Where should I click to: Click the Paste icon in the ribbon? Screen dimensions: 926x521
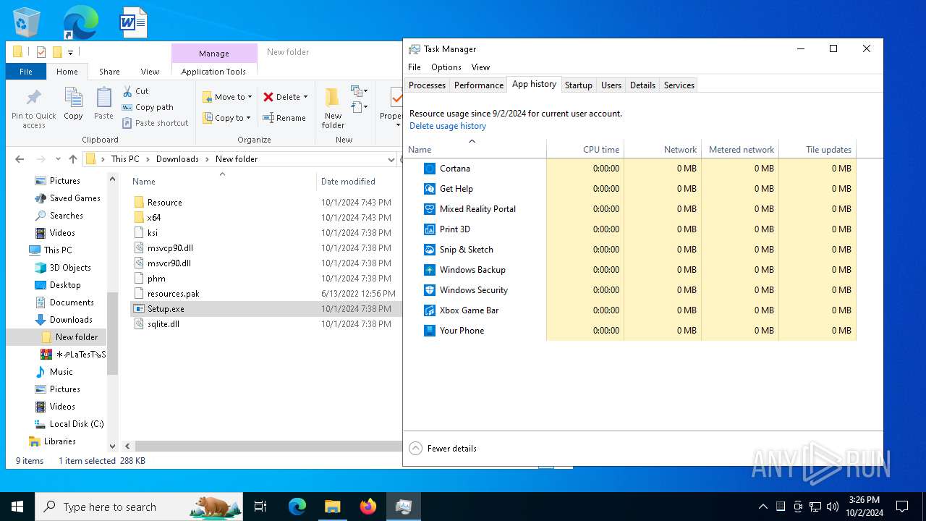tap(103, 98)
